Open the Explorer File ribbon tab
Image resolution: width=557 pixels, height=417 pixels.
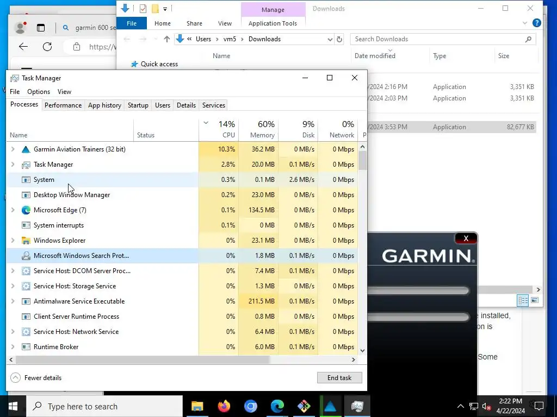[x=132, y=23]
